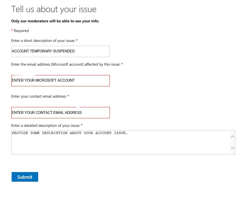Click the Tell us about your issue heading
Viewport: 245px width, 201px height.
[x=54, y=9]
